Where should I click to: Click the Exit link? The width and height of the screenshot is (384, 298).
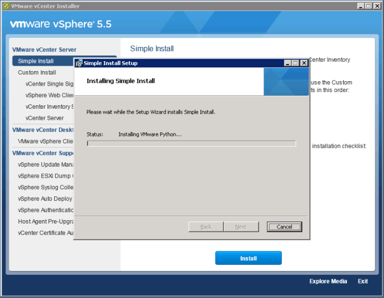362,281
